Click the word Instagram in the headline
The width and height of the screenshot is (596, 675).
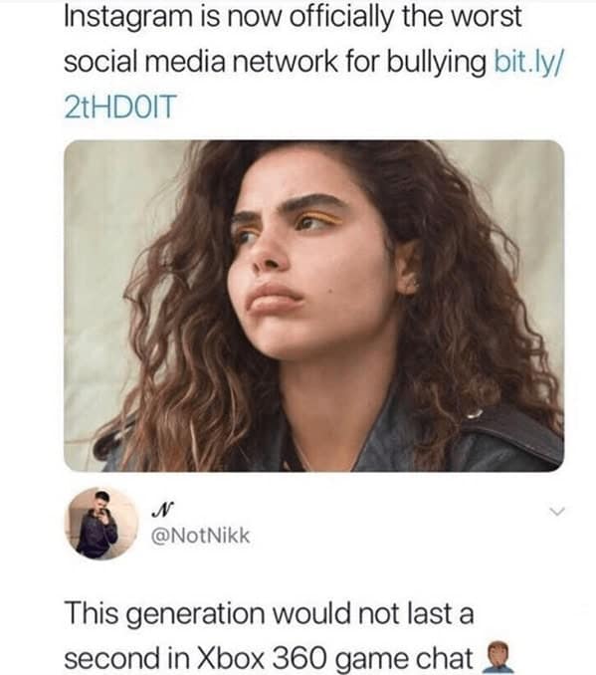(127, 18)
